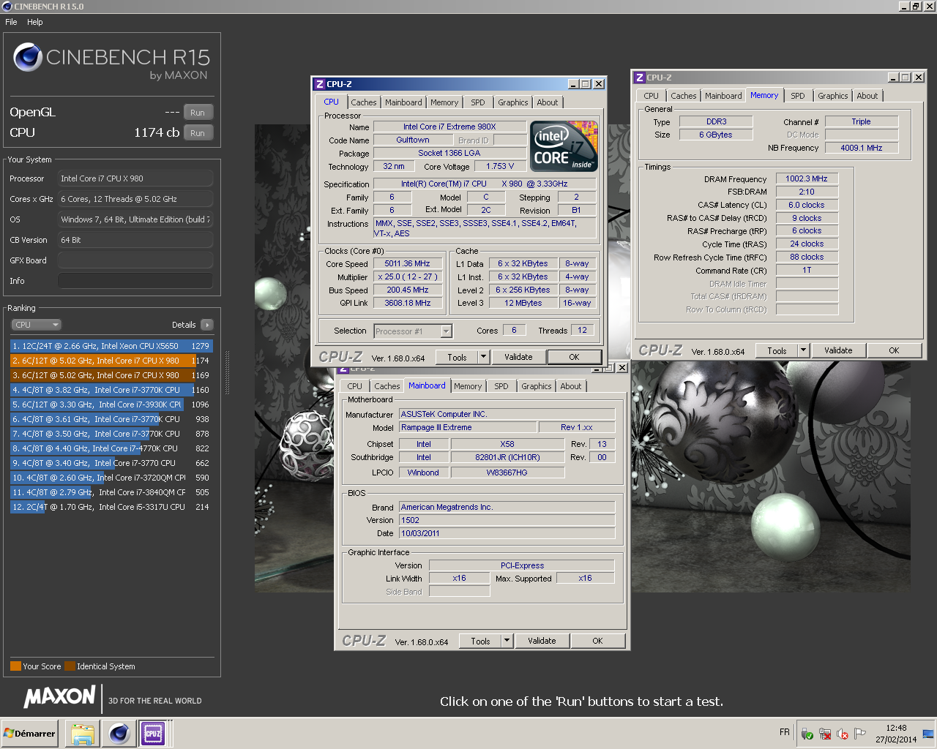Switch to CPU tab in the CPU-Z memory window
Viewport: 937px width, 749px height.
tap(652, 96)
